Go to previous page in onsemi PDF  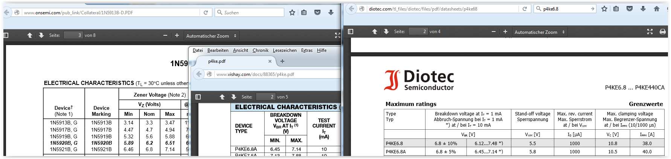(x=30, y=35)
